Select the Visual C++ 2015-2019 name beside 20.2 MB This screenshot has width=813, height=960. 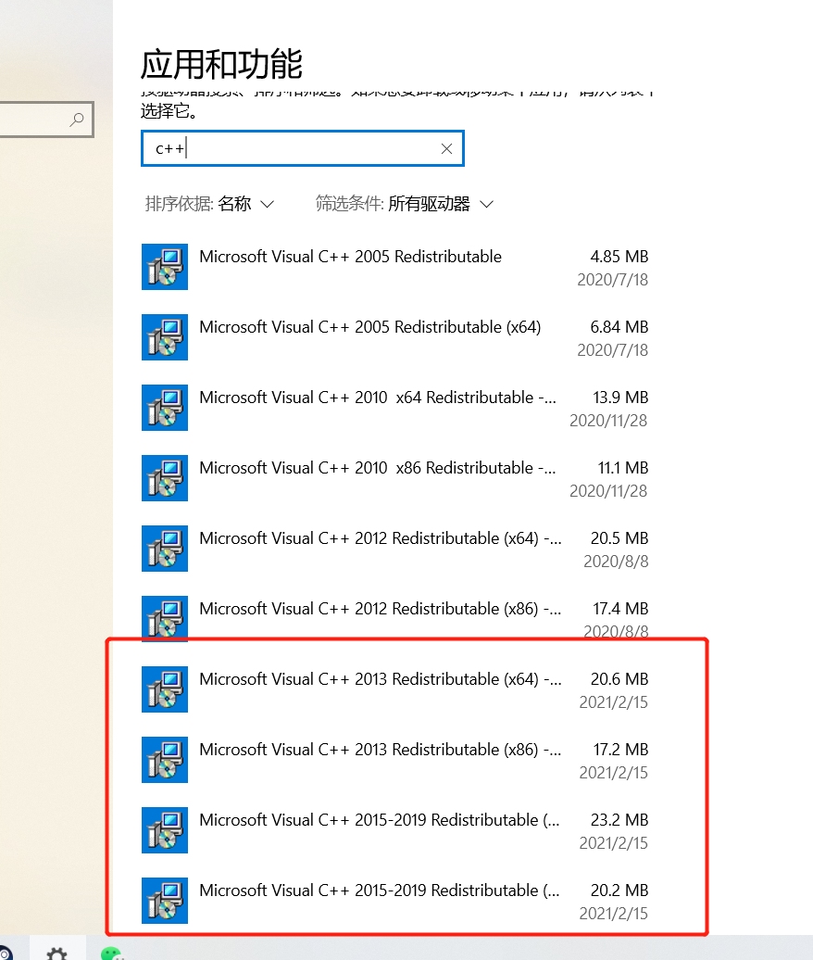click(x=380, y=891)
